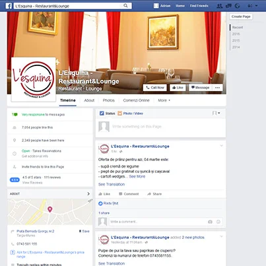The width and height of the screenshot is (266, 266).
Task: Click Write something on this Page field
Action: (137, 127)
